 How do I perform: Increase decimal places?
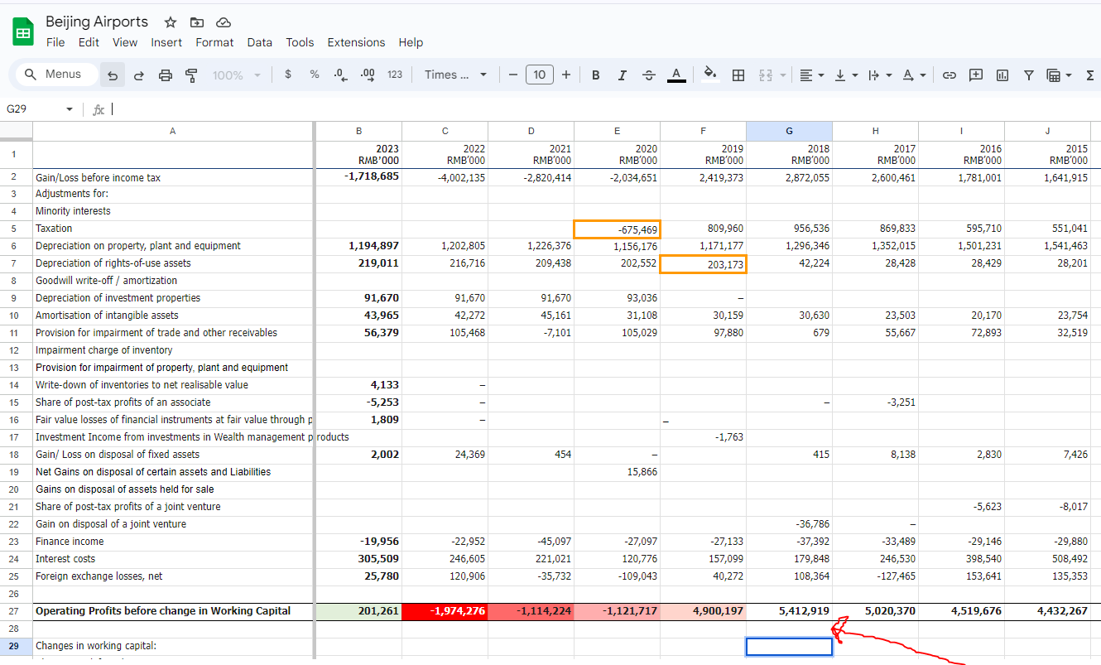point(368,75)
